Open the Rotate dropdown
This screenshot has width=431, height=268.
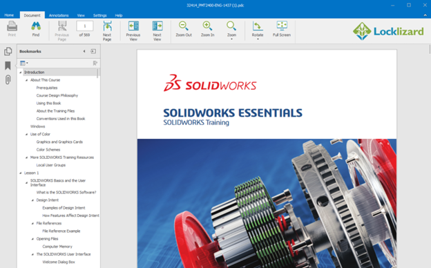[258, 31]
